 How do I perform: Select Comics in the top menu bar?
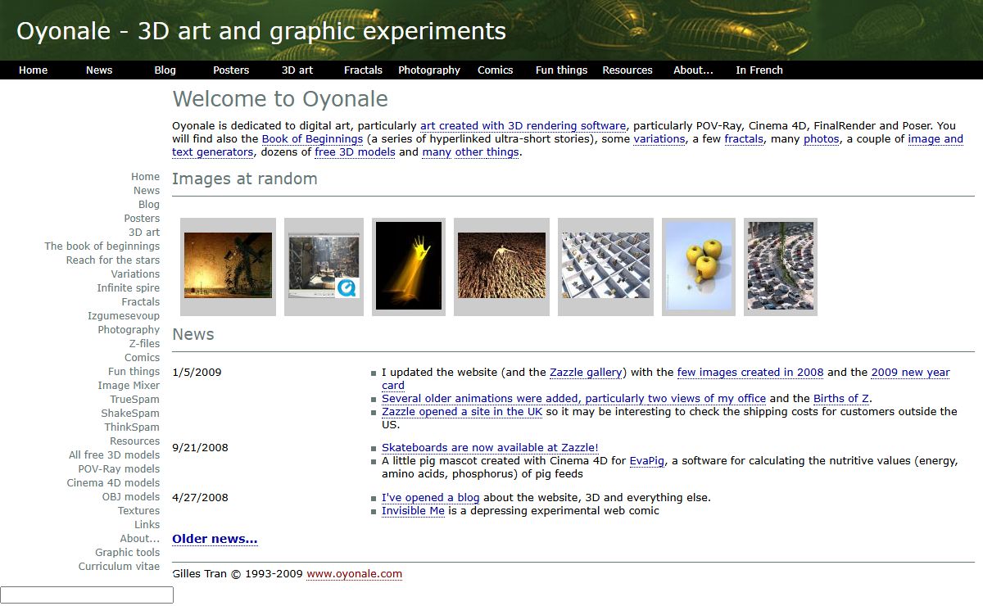(496, 70)
